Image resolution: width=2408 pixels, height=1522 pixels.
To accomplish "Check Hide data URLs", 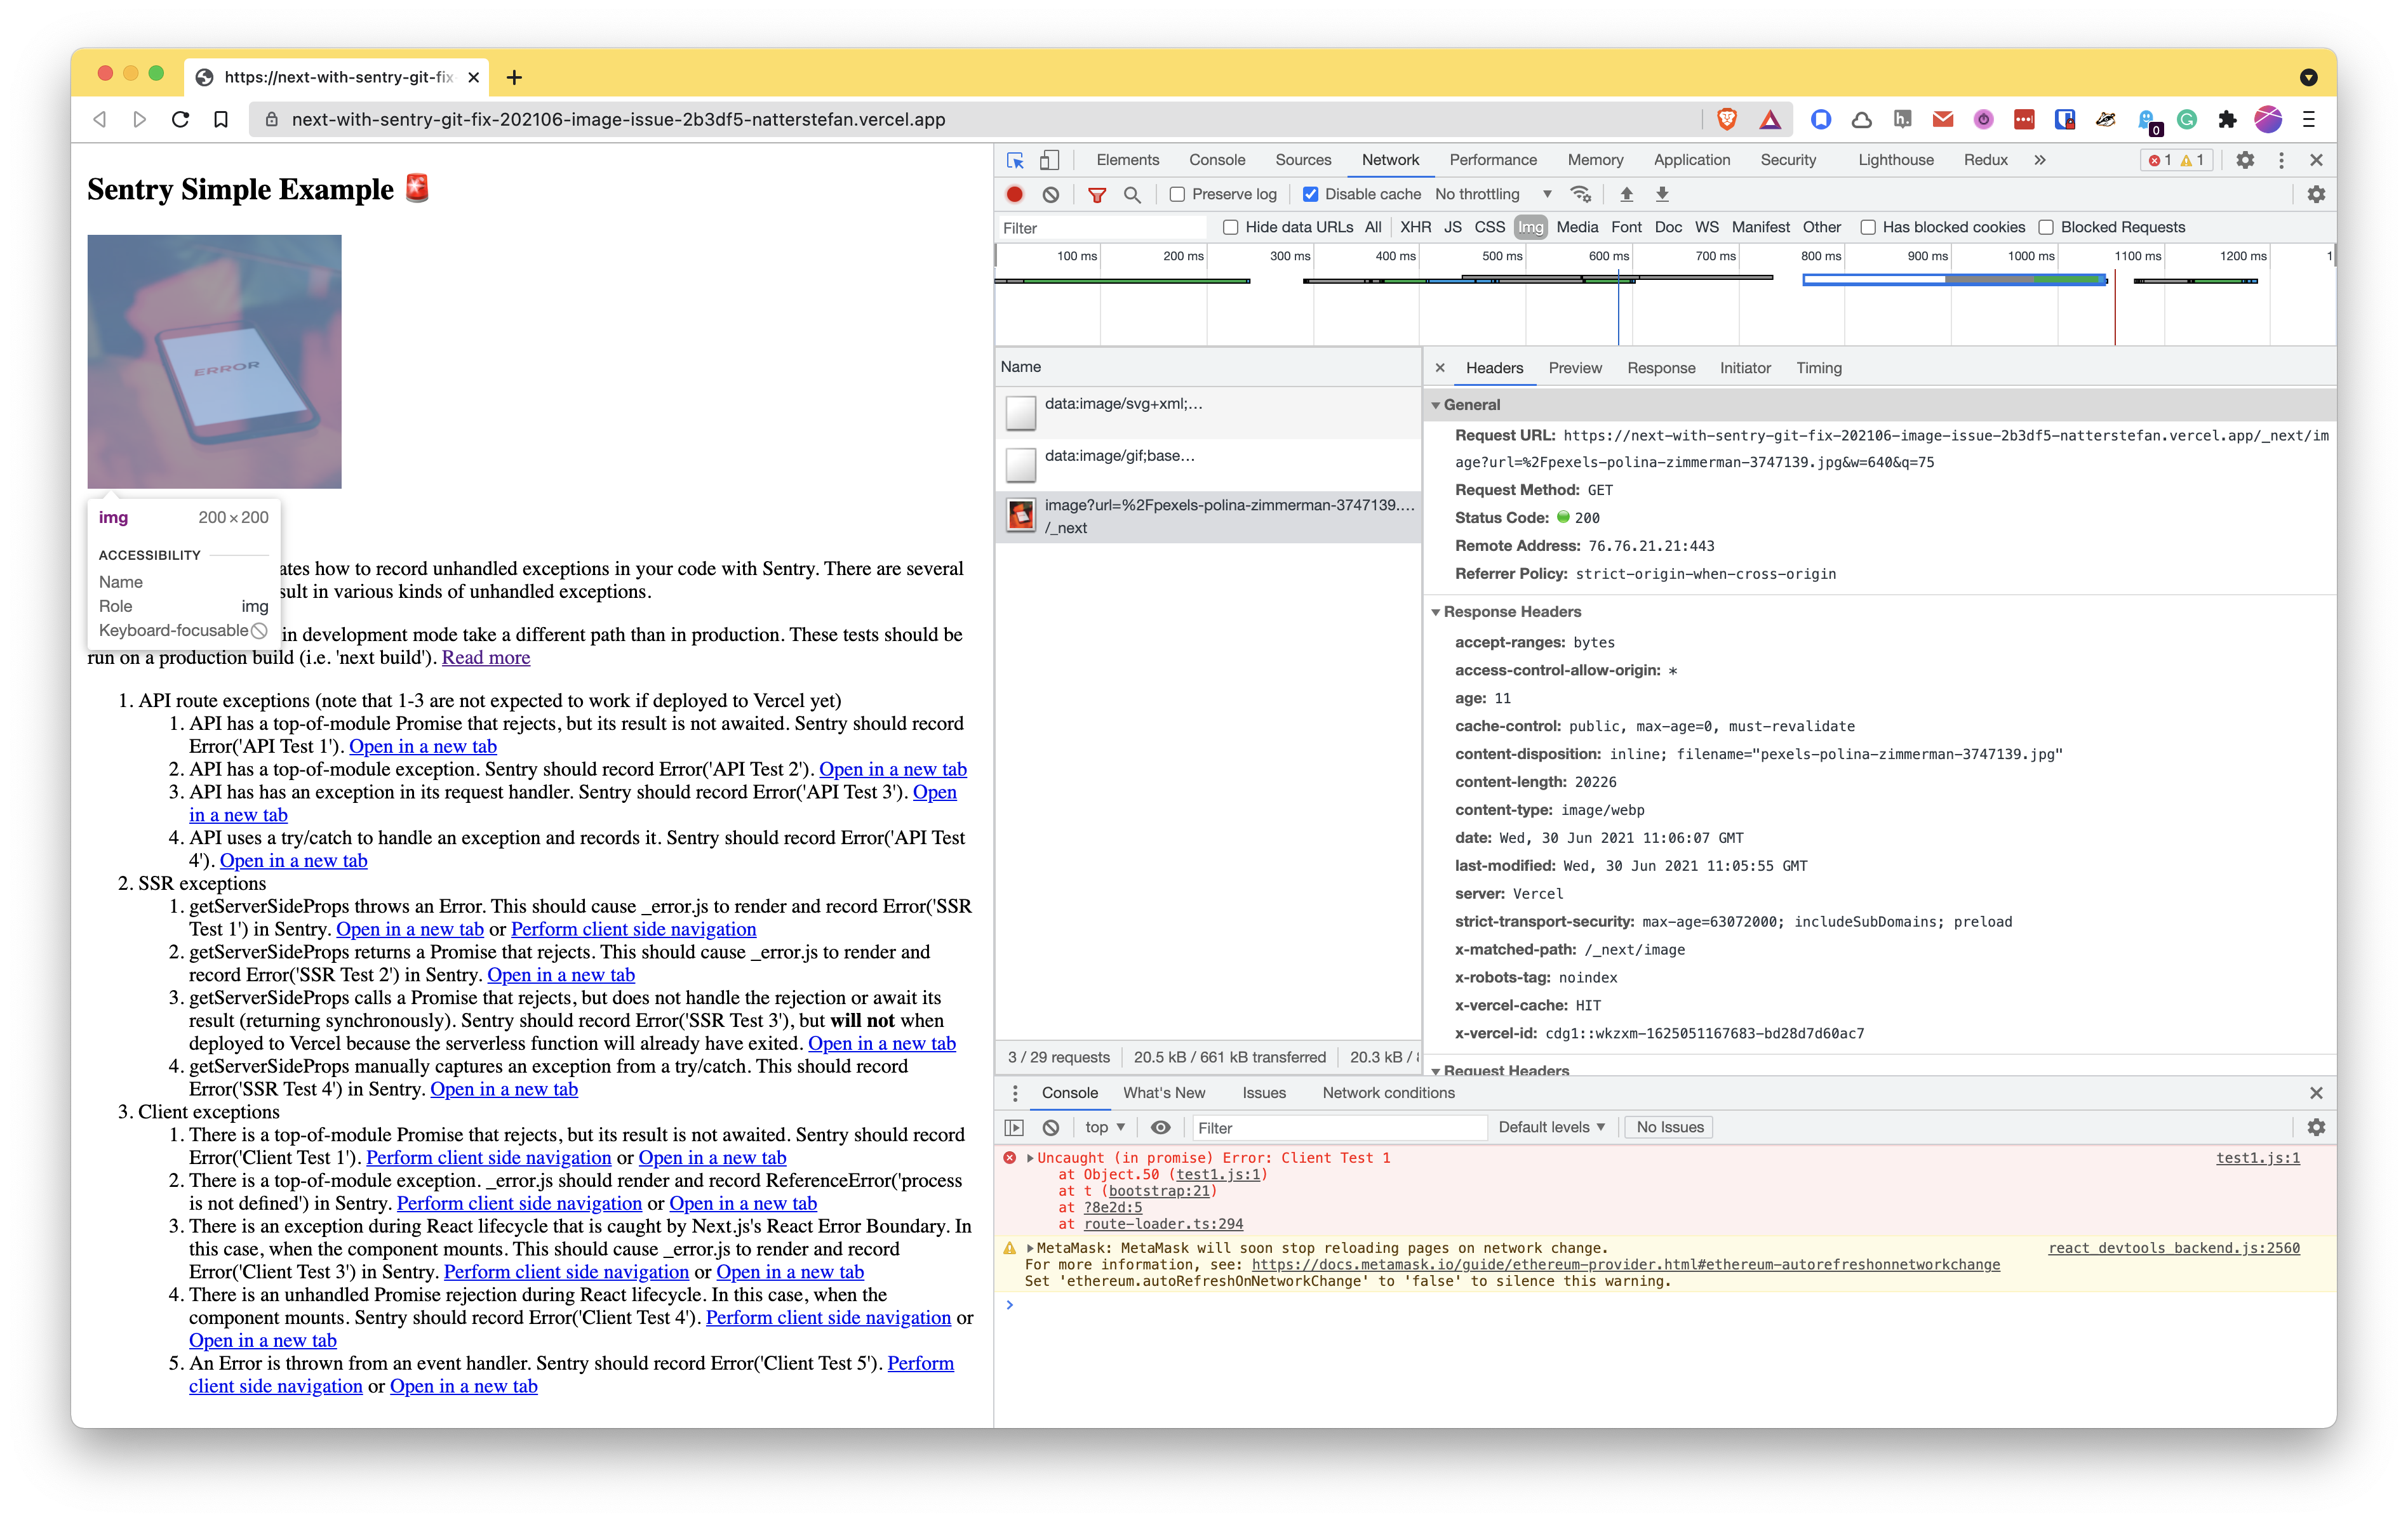I will [x=1231, y=227].
